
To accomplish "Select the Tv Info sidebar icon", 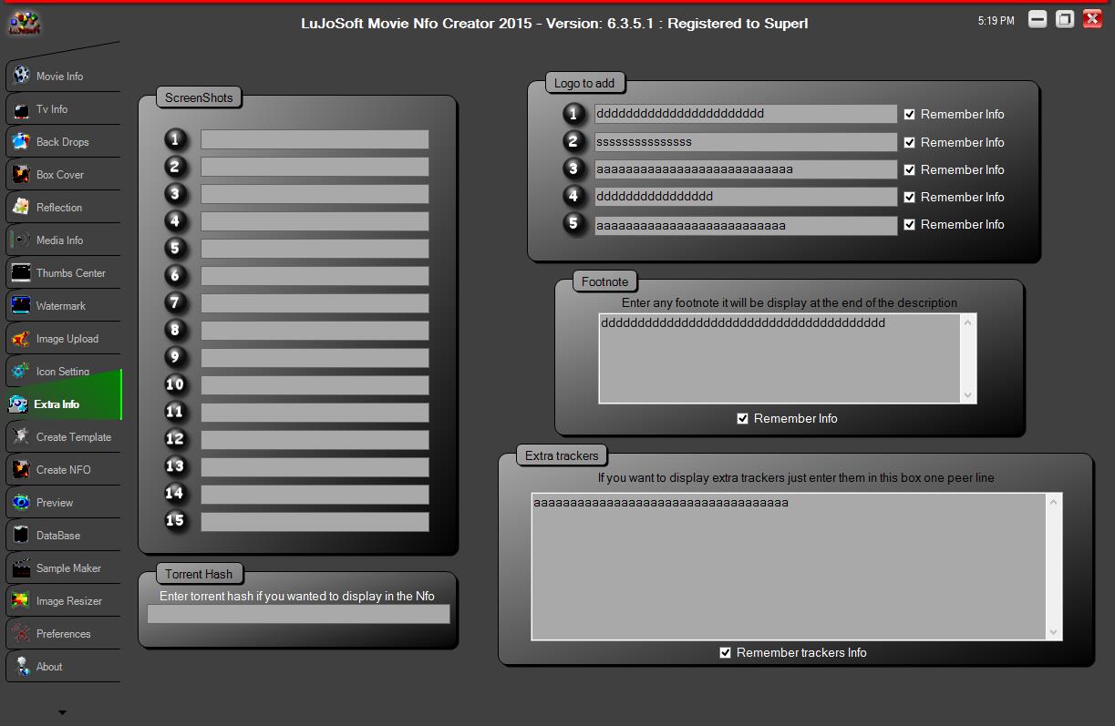I will coord(21,108).
